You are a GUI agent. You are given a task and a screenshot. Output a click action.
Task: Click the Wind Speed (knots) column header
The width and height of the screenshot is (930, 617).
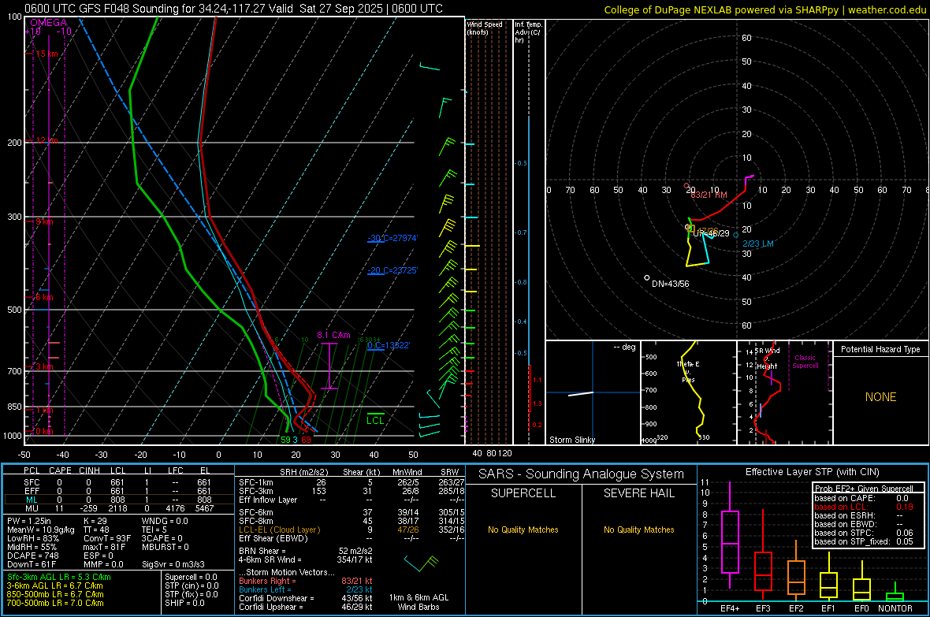(x=485, y=28)
